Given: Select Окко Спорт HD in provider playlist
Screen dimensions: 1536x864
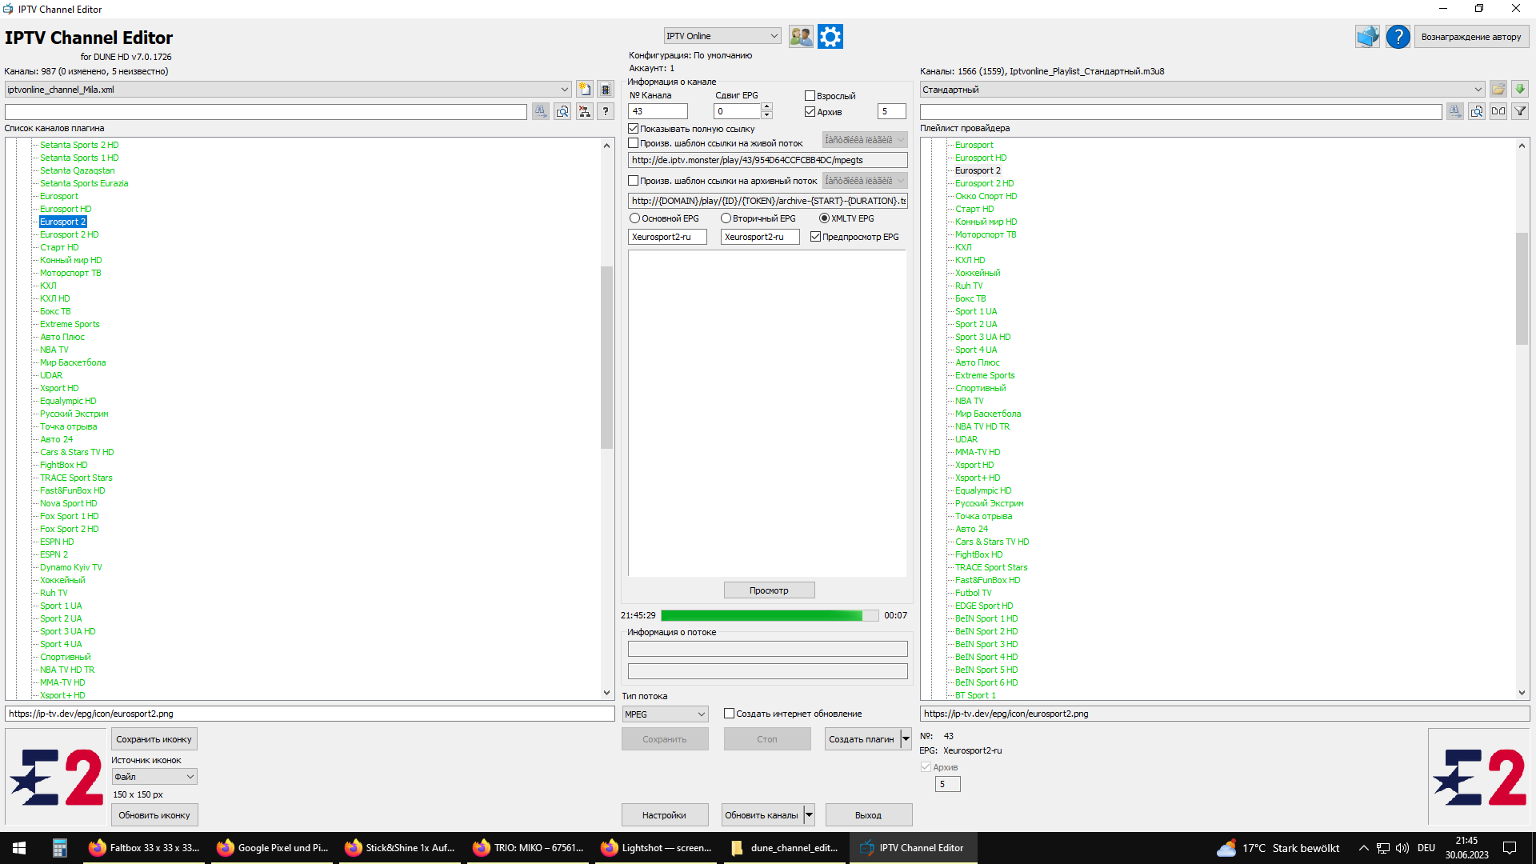Looking at the screenshot, I should click(x=986, y=196).
